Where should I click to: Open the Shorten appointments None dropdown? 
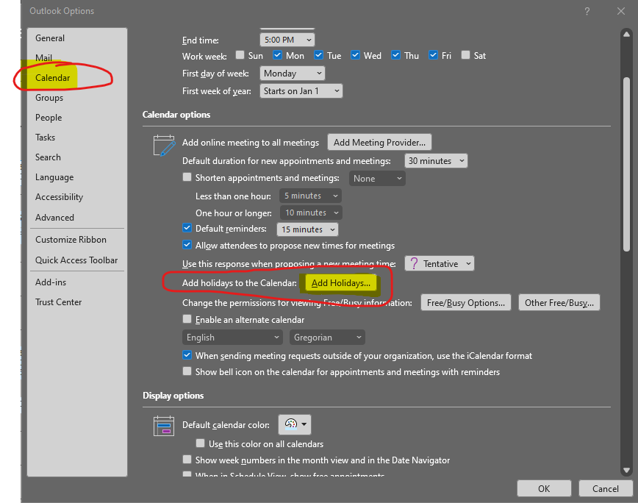coord(377,178)
